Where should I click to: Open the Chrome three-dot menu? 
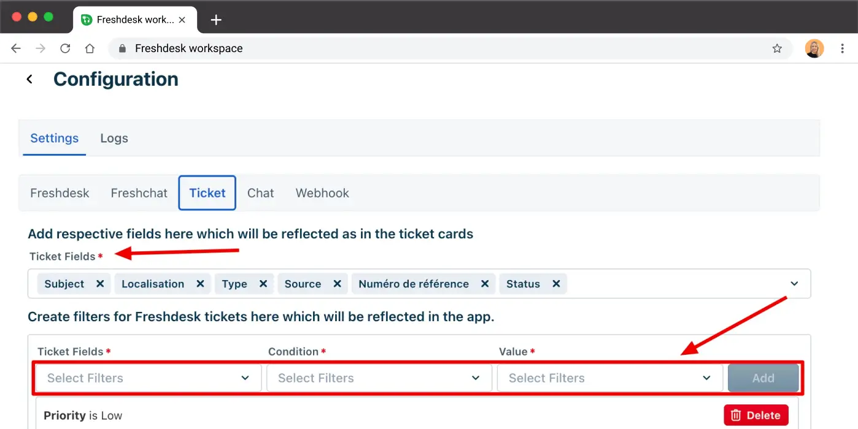click(842, 48)
